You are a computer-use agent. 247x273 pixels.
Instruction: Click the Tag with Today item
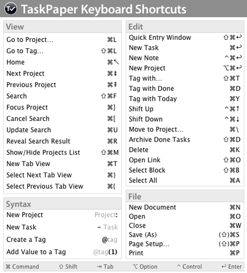point(153,98)
